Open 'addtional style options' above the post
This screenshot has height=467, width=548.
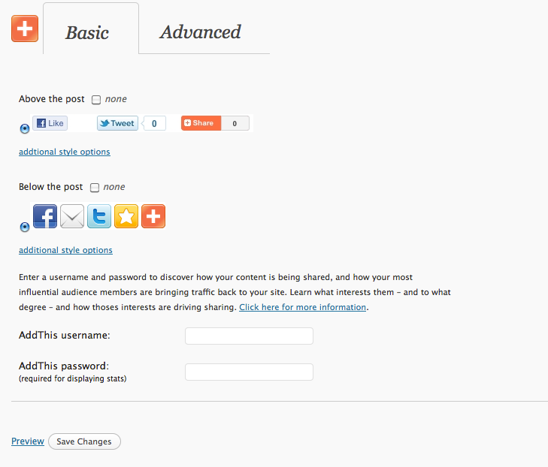pyautogui.click(x=65, y=152)
